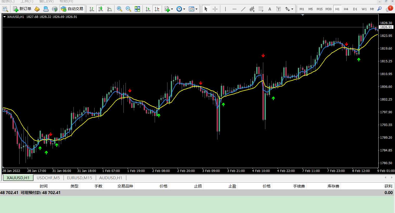Click the 新订单 new order button
Screen dimensions: 395x213
pos(22,9)
